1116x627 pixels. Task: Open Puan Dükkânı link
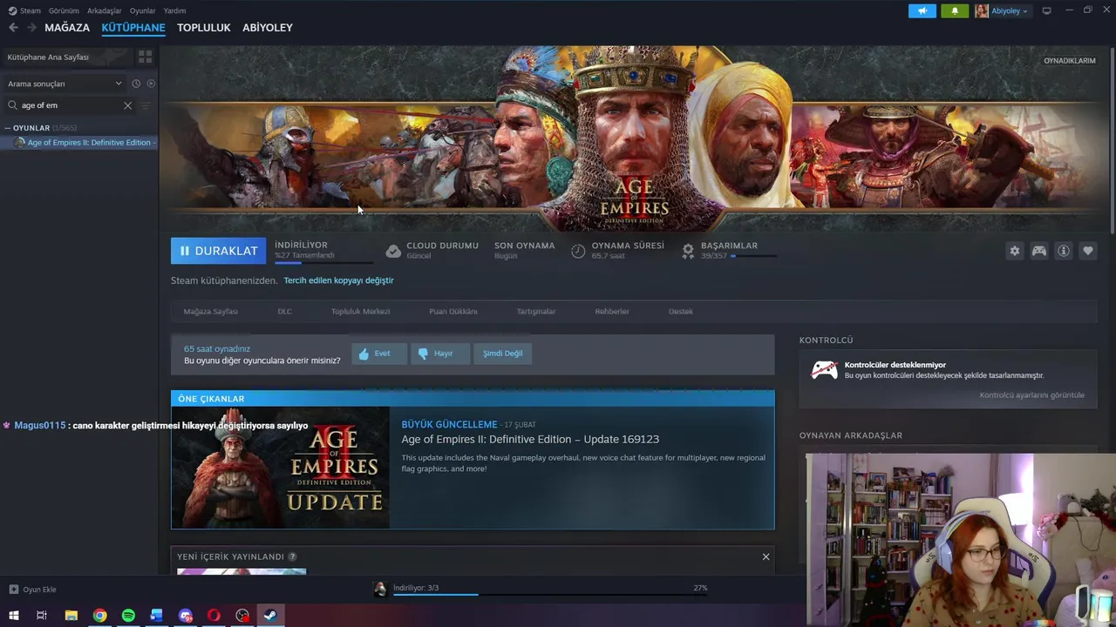click(453, 311)
